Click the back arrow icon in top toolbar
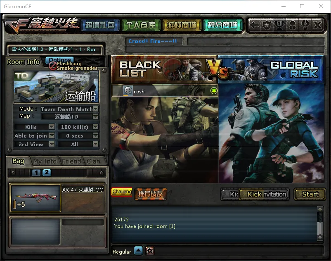The width and height of the screenshot is (331, 261). pos(255,25)
